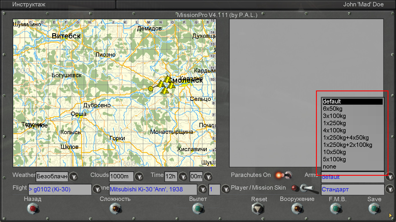The height and width of the screenshot is (222, 396).
Task: Click Демидов label on the map
Action: (x=149, y=28)
